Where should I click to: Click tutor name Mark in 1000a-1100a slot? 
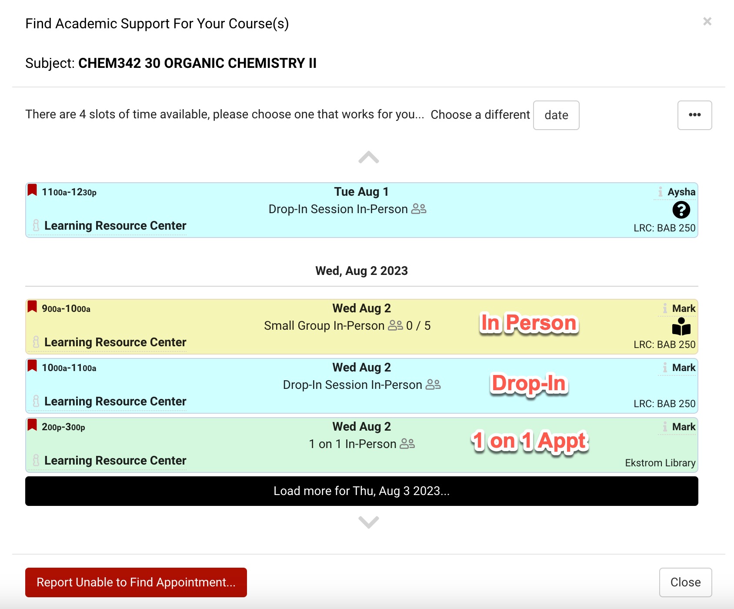click(684, 368)
